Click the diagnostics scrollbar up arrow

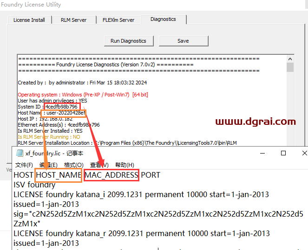click(x=290, y=58)
